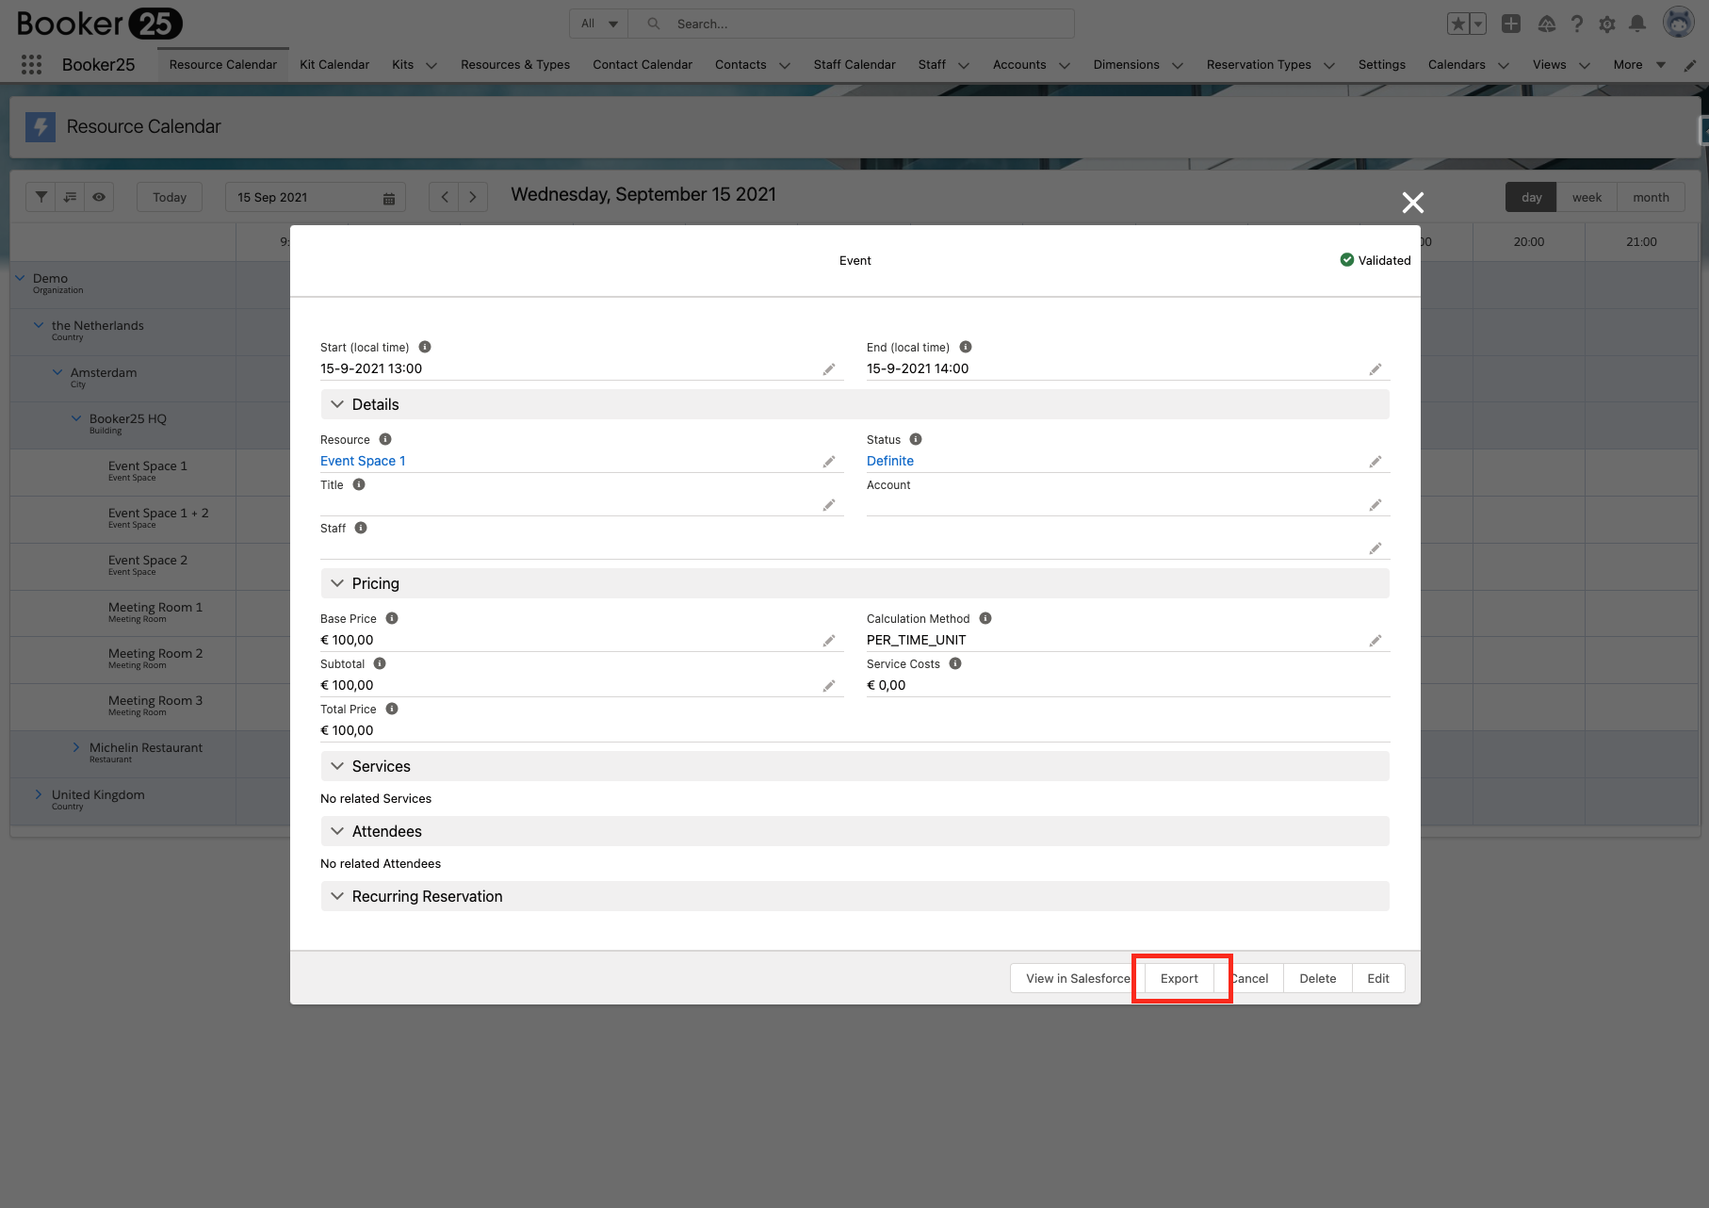The width and height of the screenshot is (1709, 1208).
Task: Click the filter icon above the calendar
Action: 41,196
